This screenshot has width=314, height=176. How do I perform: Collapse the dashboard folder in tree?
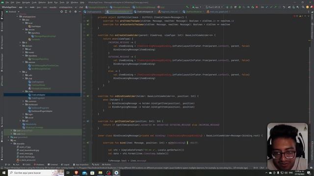tap(23, 104)
